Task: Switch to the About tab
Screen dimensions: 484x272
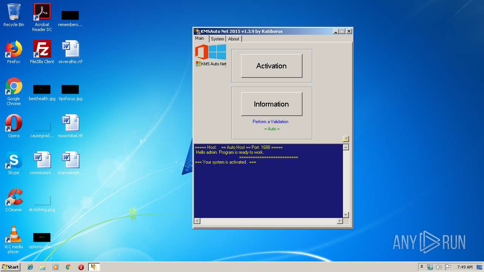Action: 234,39
